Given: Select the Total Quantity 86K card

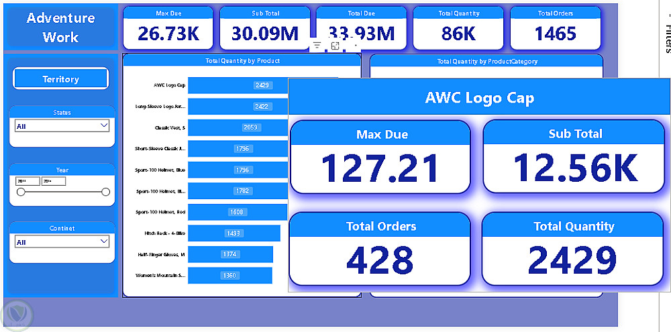Looking at the screenshot, I should [458, 27].
